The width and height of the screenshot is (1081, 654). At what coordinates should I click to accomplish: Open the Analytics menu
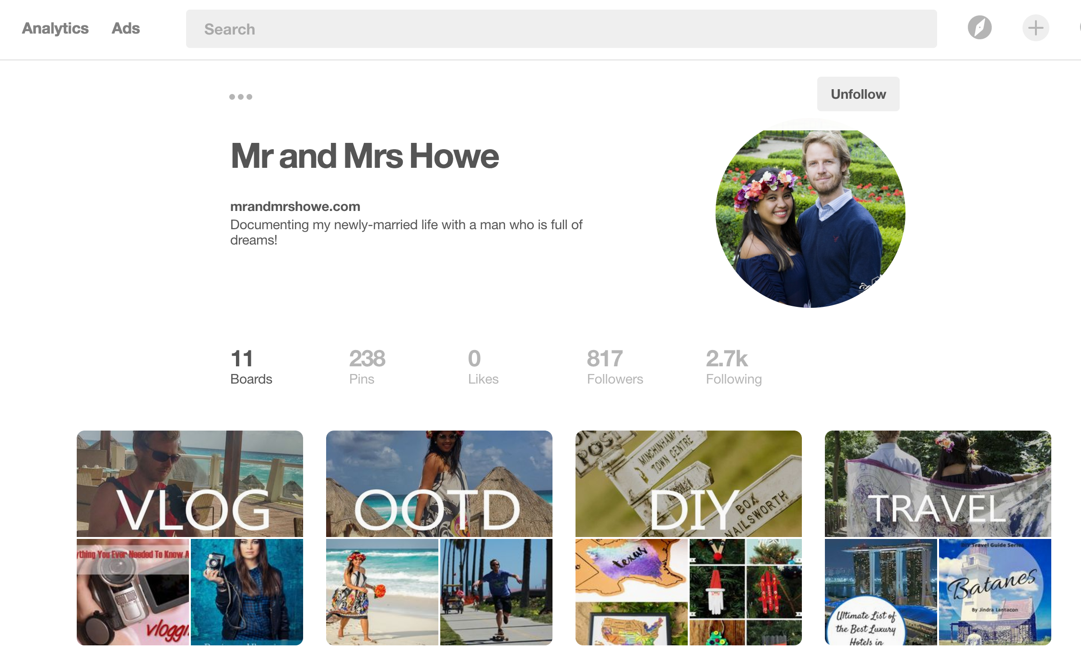[55, 28]
